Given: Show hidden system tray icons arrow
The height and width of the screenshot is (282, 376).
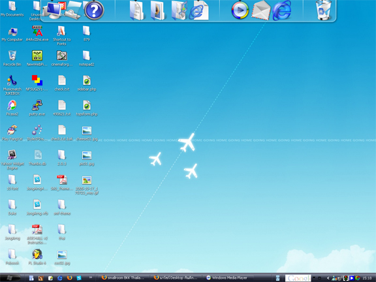Looking at the screenshot, I should pyautogui.click(x=328, y=278).
